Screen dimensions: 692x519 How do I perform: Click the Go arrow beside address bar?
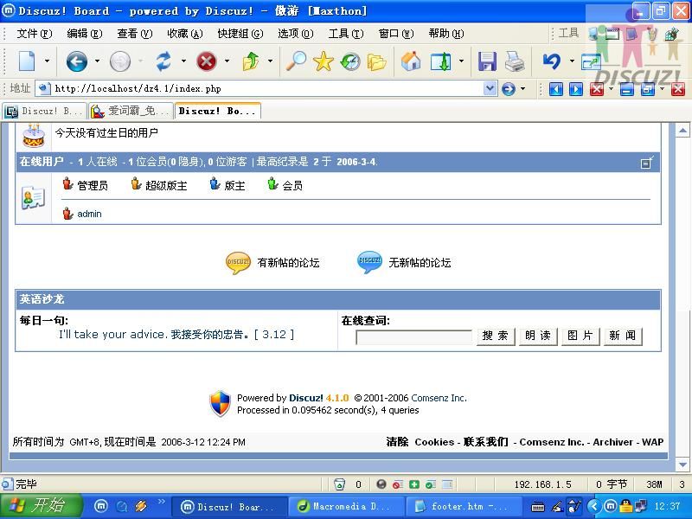tap(509, 89)
